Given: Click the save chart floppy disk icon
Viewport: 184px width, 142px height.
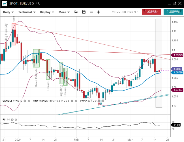Looking at the screenshot, I should point(84,12).
